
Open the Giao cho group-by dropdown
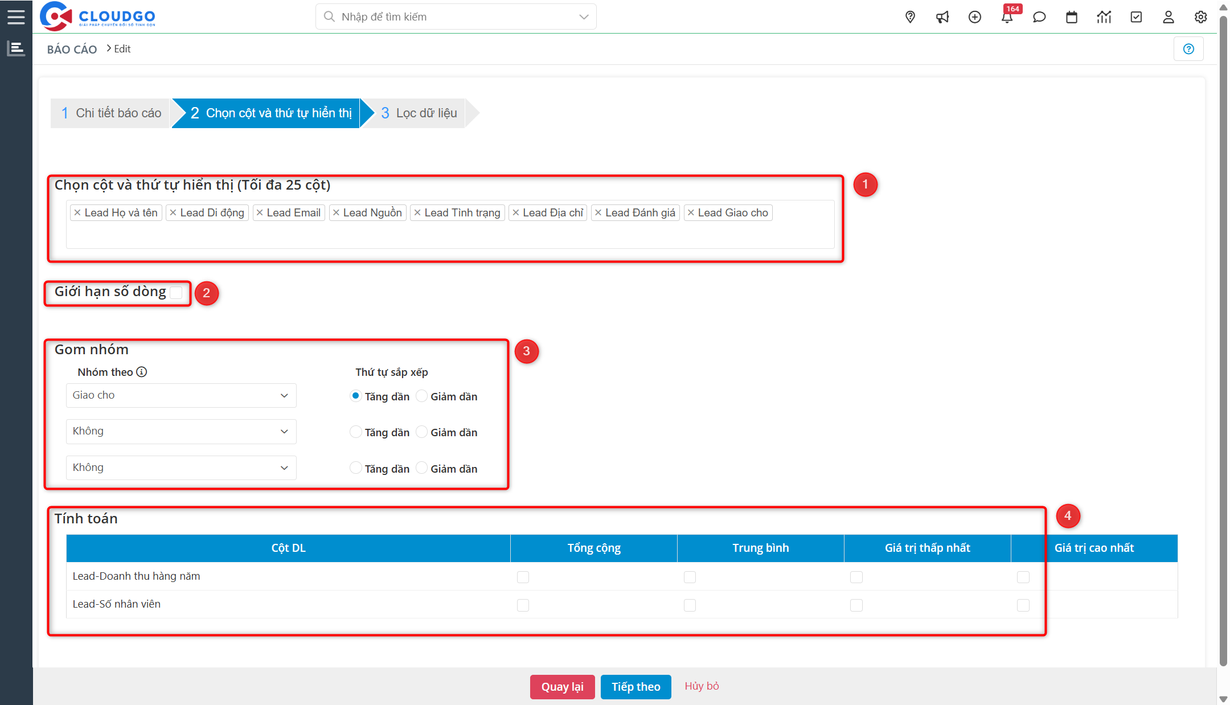[181, 395]
